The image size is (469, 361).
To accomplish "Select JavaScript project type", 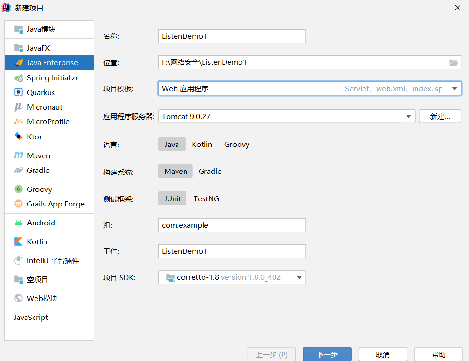I will tap(49, 317).
